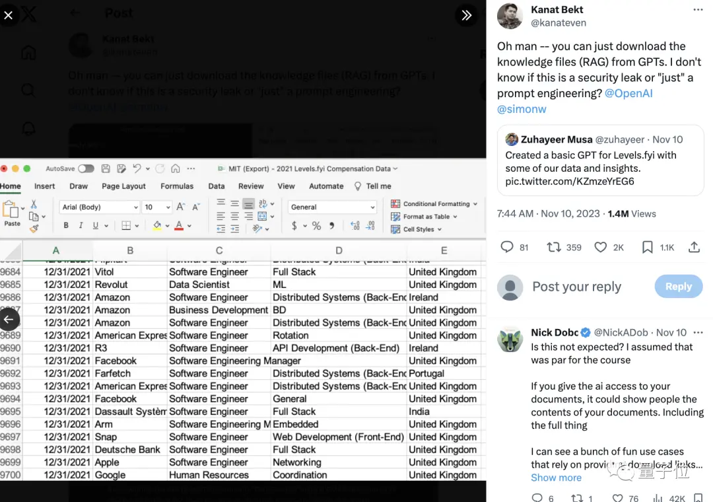
Task: Expand the General number format dropdown
Action: (x=332, y=207)
